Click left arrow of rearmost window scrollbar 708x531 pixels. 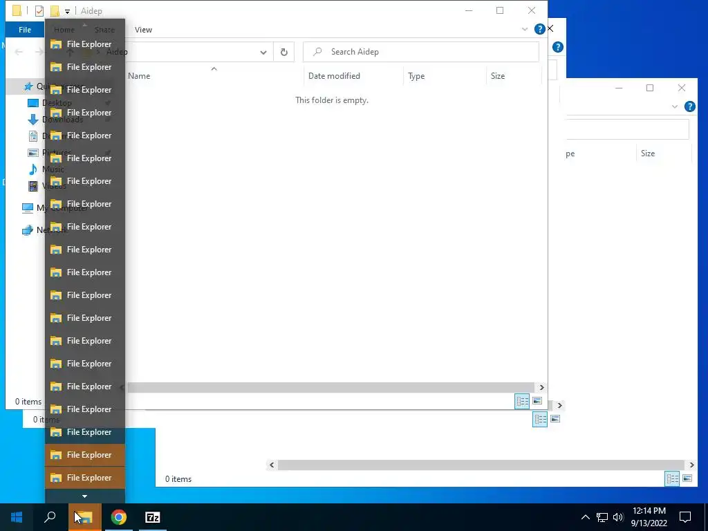272,465
